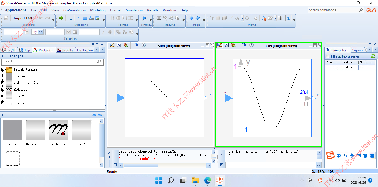Switch to the Signals tab

click(x=357, y=50)
